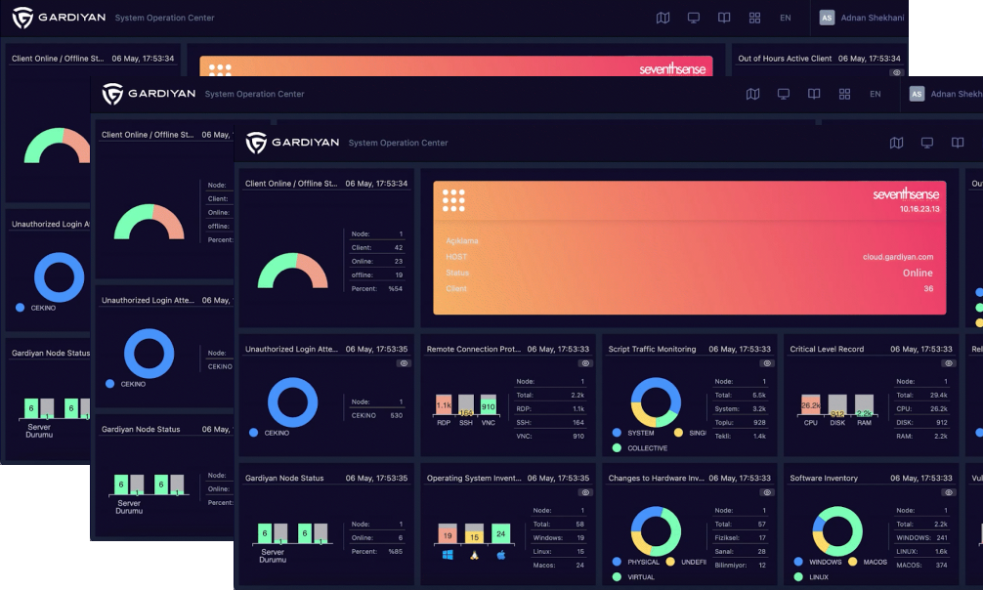Click the blue CEKINO legend dot in the back window

pyautogui.click(x=21, y=308)
